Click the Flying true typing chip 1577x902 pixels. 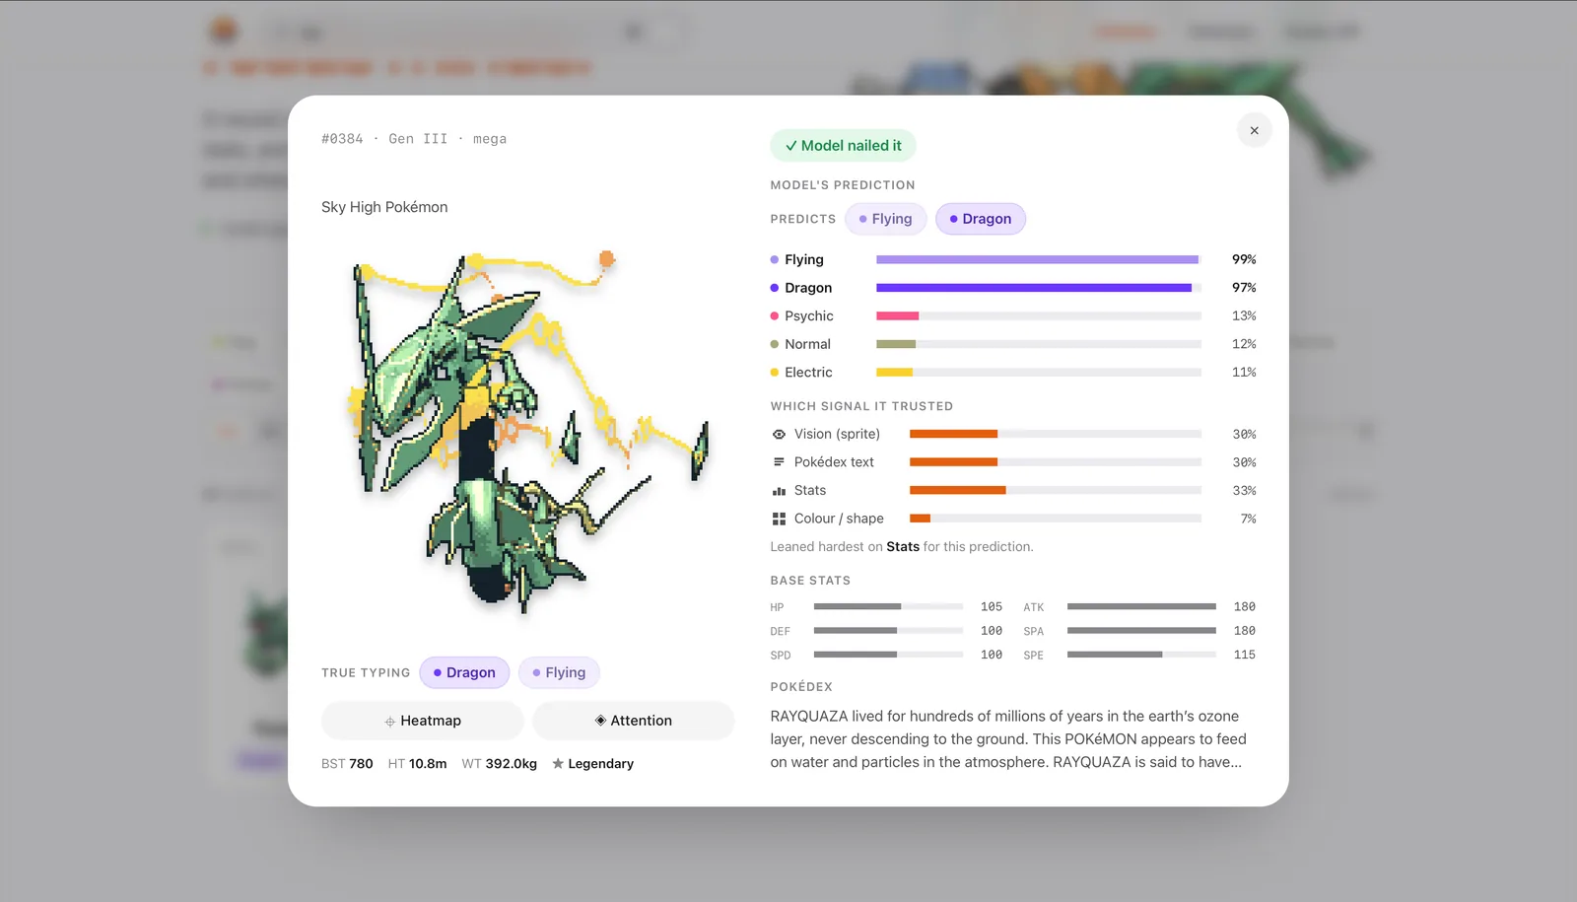pyautogui.click(x=559, y=672)
